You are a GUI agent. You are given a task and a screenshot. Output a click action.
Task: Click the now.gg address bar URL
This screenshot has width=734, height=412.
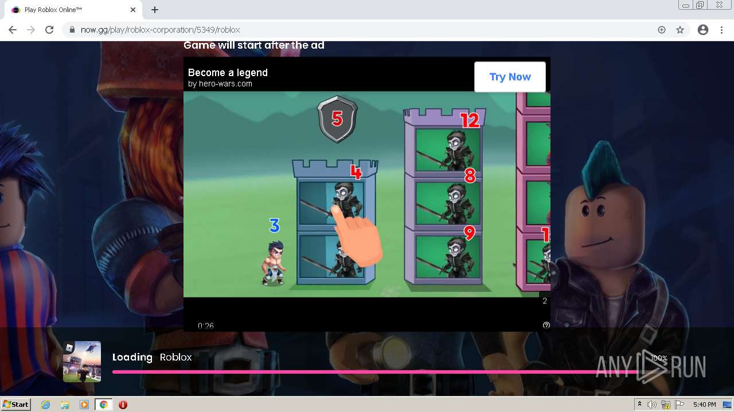[160, 30]
